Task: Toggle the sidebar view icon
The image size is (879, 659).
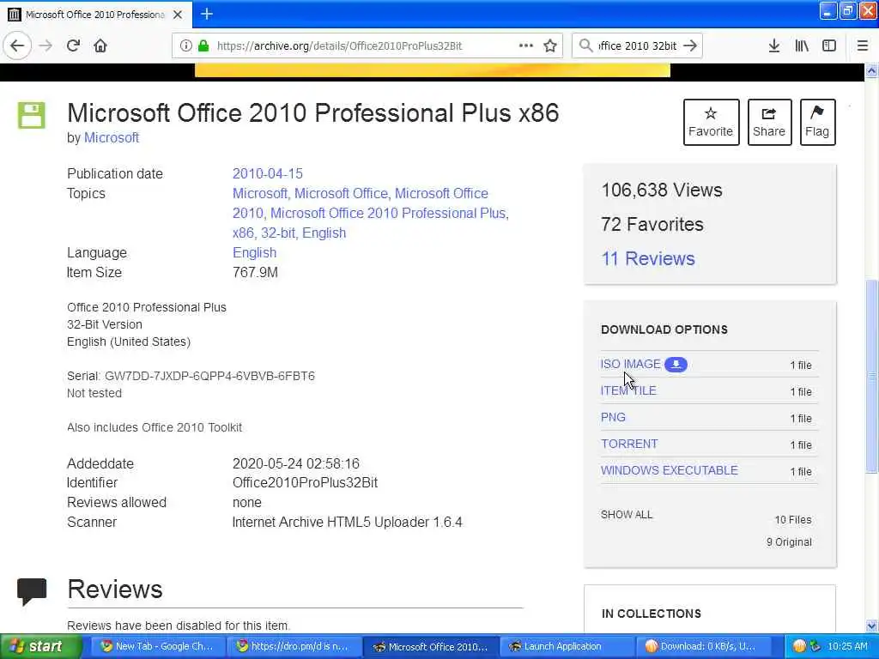Action: [x=829, y=46]
